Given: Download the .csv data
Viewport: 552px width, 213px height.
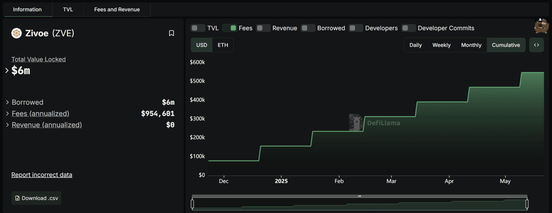Looking at the screenshot, I should 36,198.
